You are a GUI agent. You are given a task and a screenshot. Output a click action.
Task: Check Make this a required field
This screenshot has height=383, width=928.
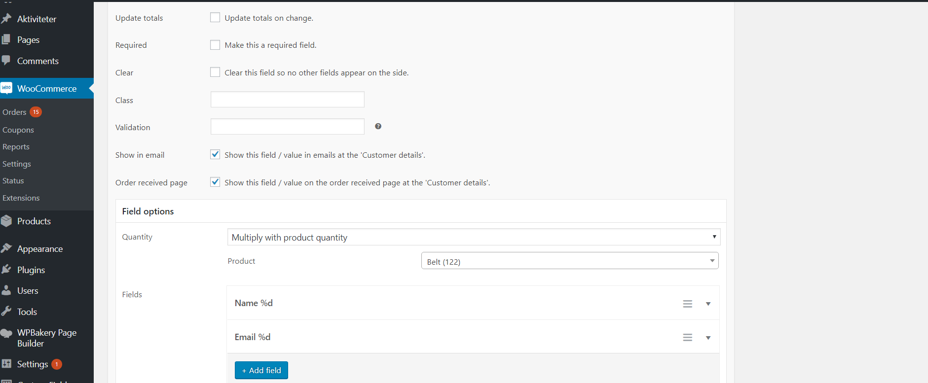215,45
